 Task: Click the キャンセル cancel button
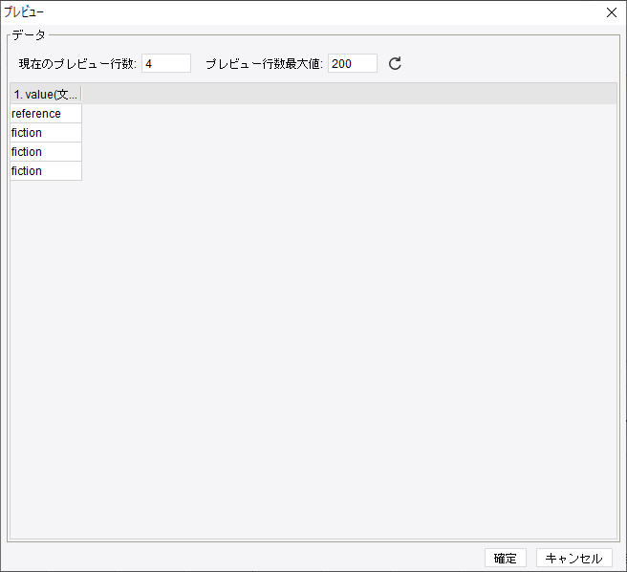[x=574, y=558]
